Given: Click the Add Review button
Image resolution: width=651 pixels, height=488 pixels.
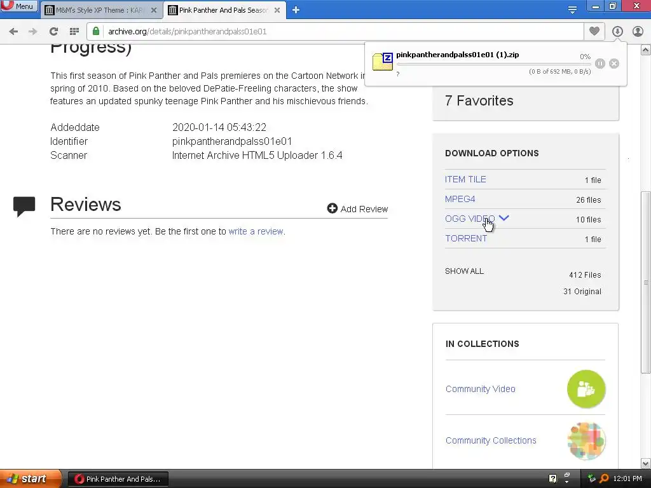Looking at the screenshot, I should point(357,208).
